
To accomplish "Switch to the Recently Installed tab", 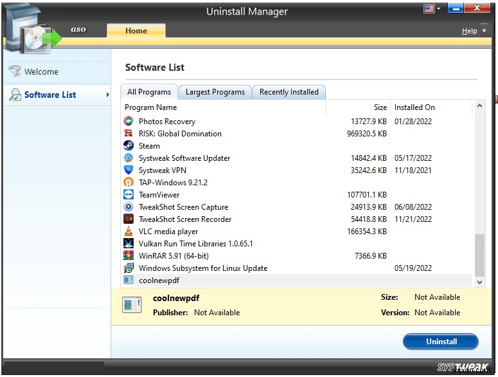I will tap(289, 92).
